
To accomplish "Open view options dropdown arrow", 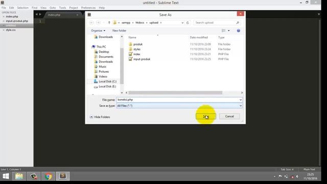I will (229, 31).
